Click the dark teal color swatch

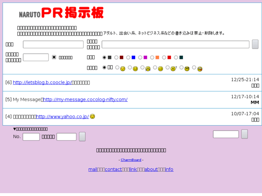181,58
